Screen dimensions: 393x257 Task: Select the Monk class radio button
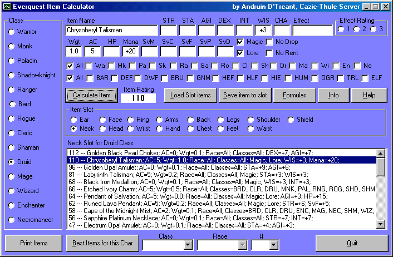tap(11, 46)
